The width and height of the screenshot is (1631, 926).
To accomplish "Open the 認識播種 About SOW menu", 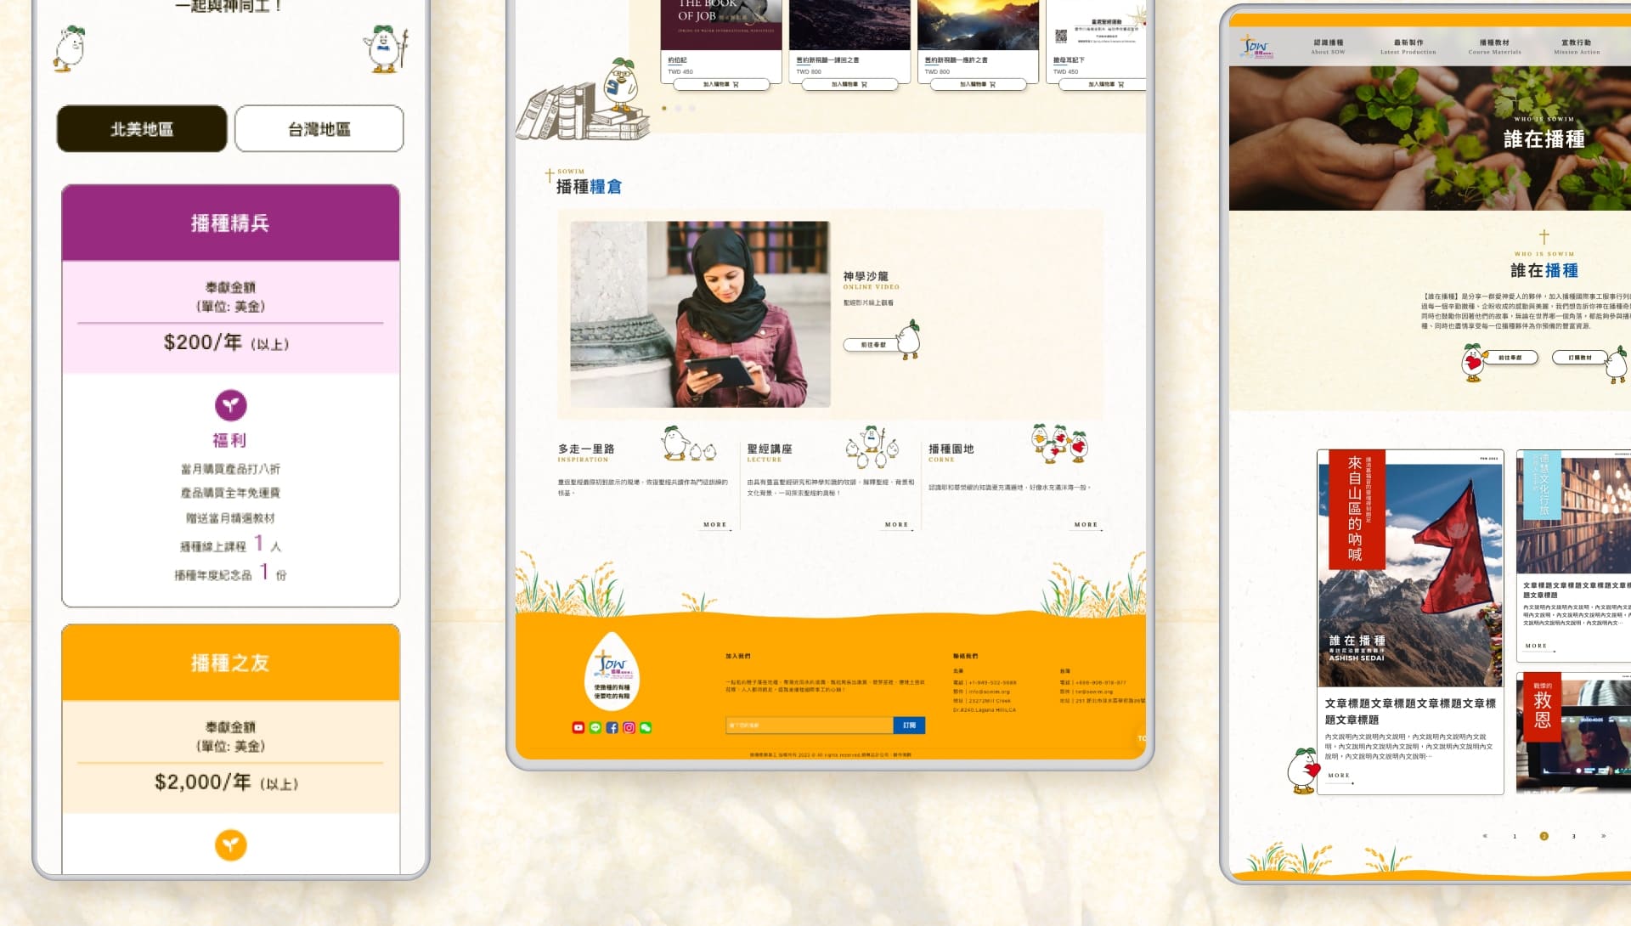I will coord(1328,47).
